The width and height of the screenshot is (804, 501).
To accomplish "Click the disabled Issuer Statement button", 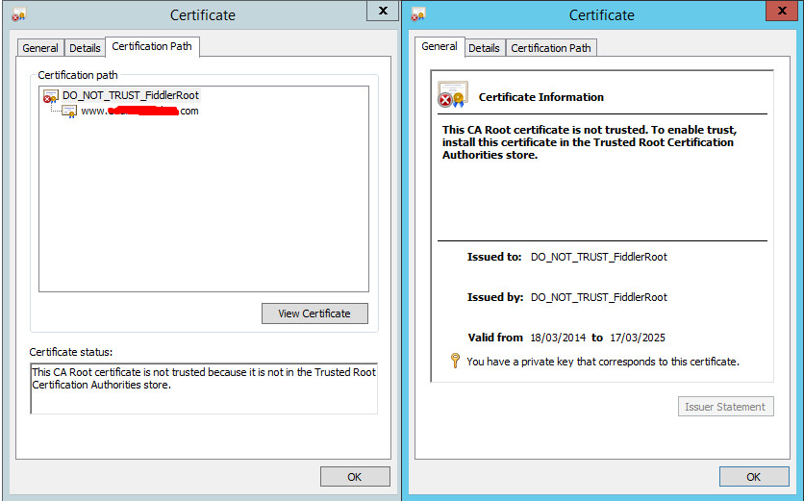I will tap(725, 406).
